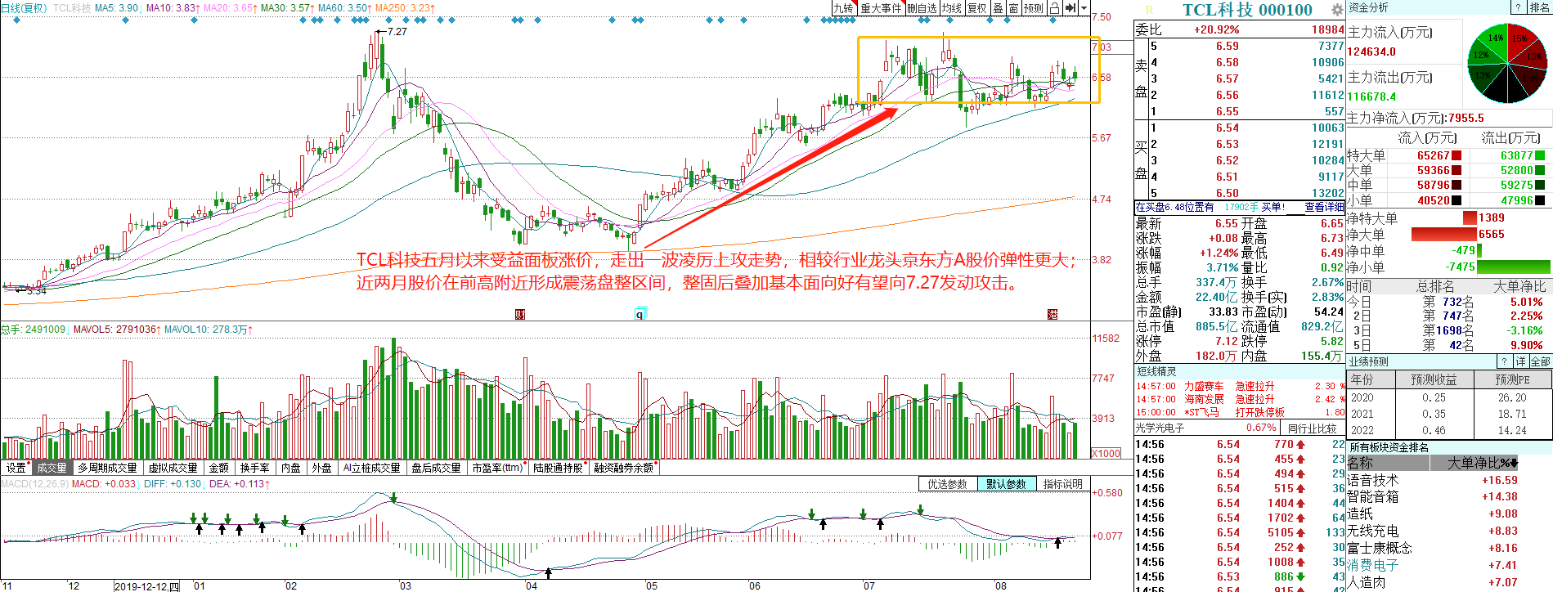
Task: Switch to AI立桩成交量 tab
Action: [372, 468]
